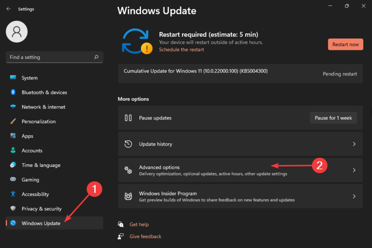The image size is (372, 248).
Task: Click the user profile avatar icon
Action: click(x=16, y=32)
